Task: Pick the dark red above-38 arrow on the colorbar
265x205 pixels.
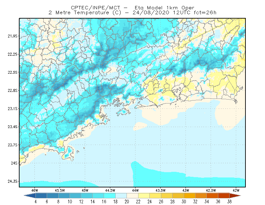Action: click(x=235, y=196)
